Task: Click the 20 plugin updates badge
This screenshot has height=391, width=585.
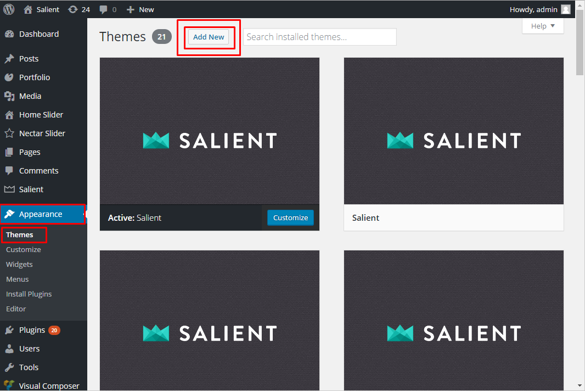Action: pos(54,330)
